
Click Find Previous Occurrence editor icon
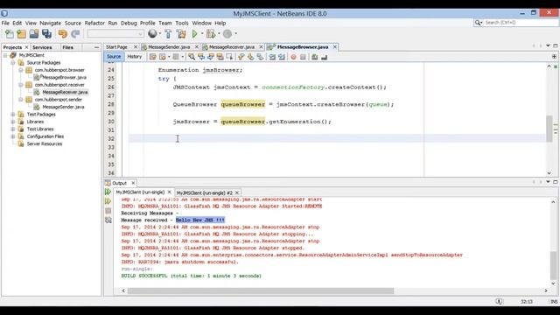click(x=201, y=57)
